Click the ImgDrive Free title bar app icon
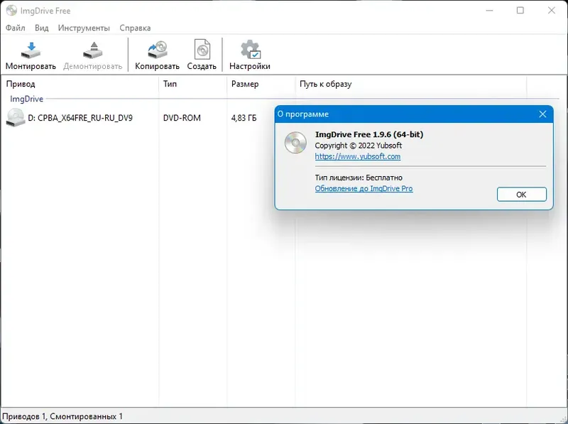Viewport: 568px width, 424px height. [x=11, y=11]
